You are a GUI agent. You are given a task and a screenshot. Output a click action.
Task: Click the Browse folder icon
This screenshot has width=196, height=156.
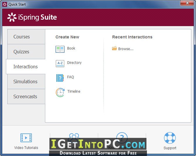click(115, 48)
